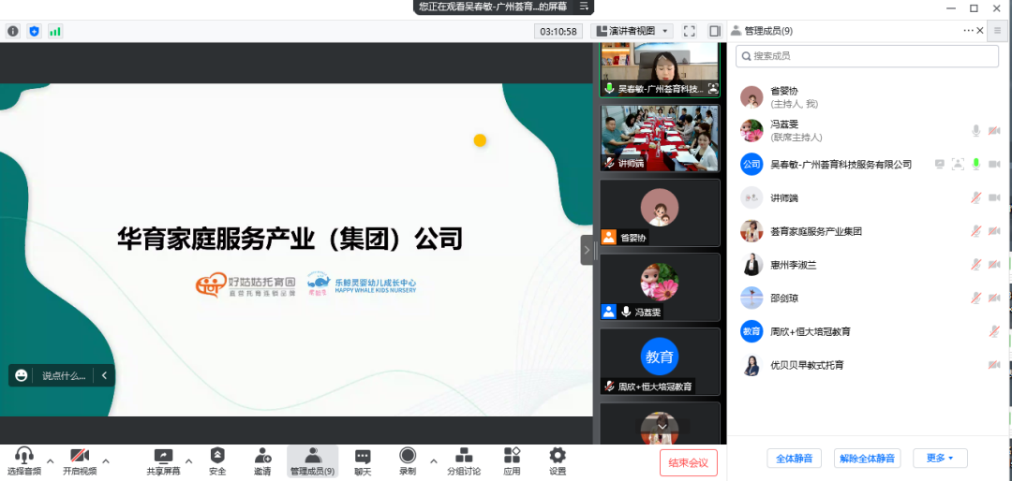Click the 03:10:58 meeting timer
This screenshot has height=481, width=1012.
(558, 31)
